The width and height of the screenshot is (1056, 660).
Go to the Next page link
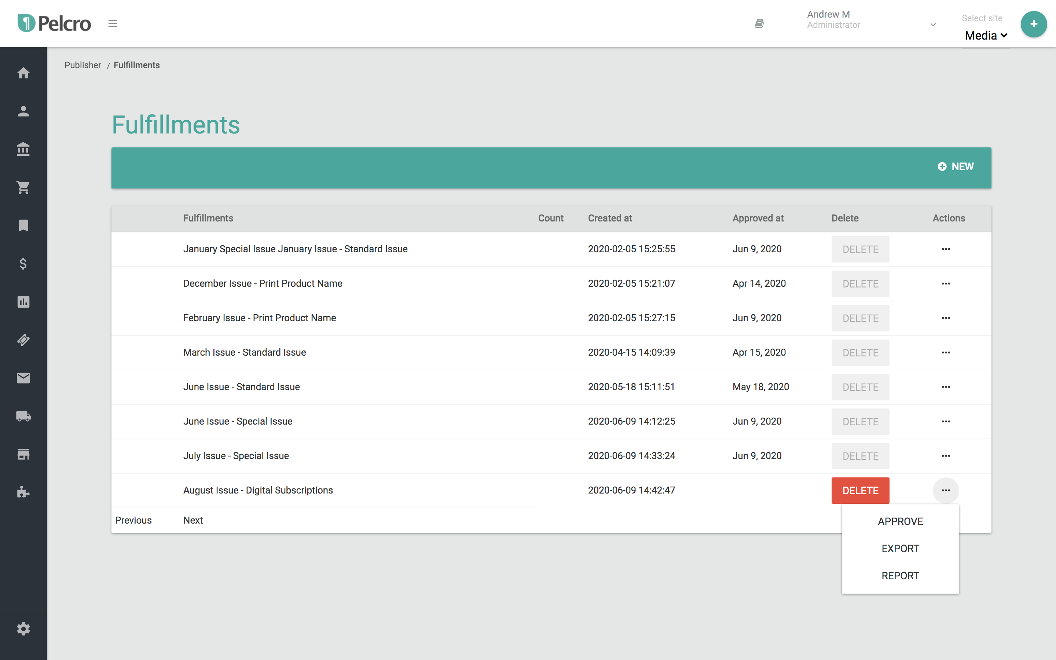click(x=193, y=520)
